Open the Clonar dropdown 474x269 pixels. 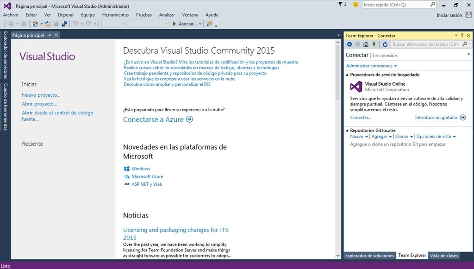click(404, 137)
